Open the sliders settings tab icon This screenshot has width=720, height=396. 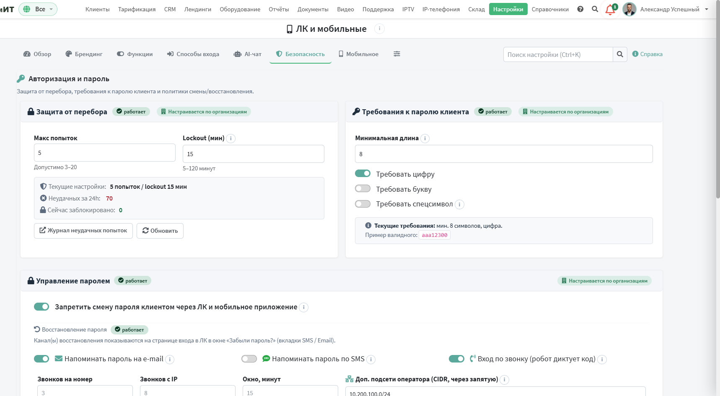pos(397,54)
